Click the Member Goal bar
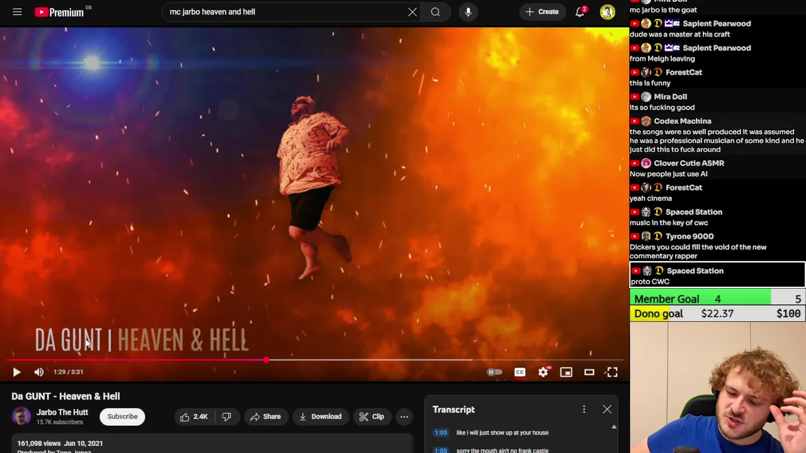Viewport: 806px width, 453px height. [x=718, y=299]
